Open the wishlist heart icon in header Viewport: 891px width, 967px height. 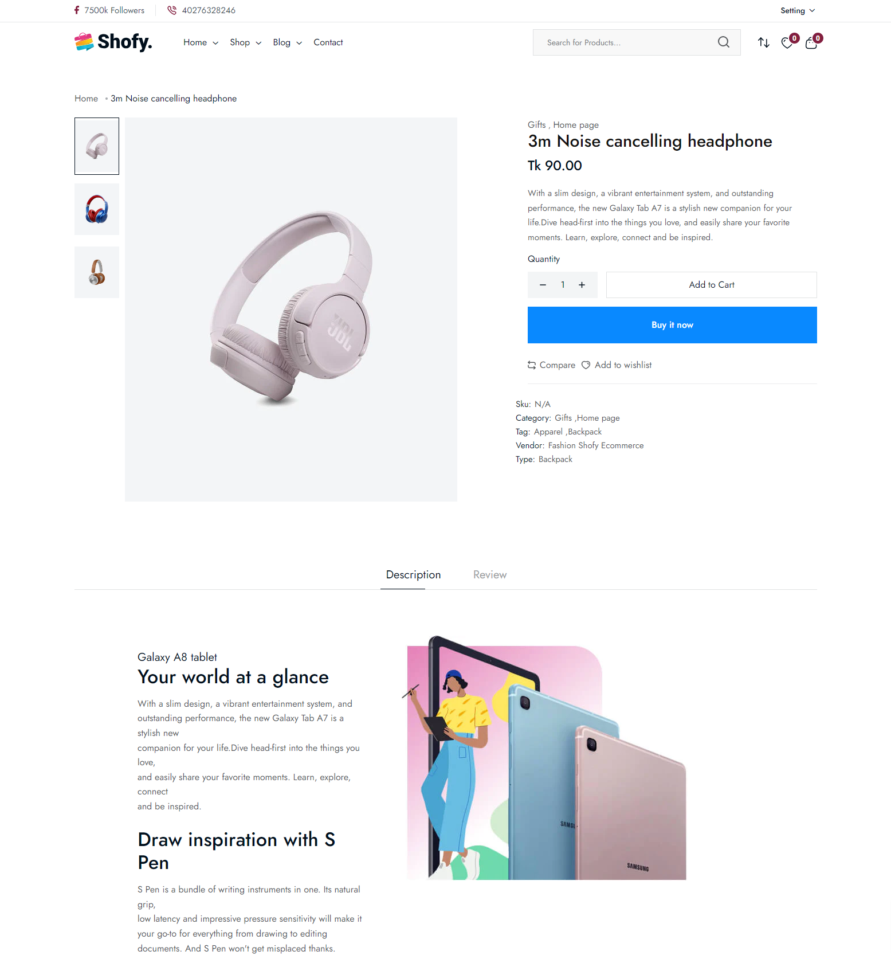click(x=787, y=43)
